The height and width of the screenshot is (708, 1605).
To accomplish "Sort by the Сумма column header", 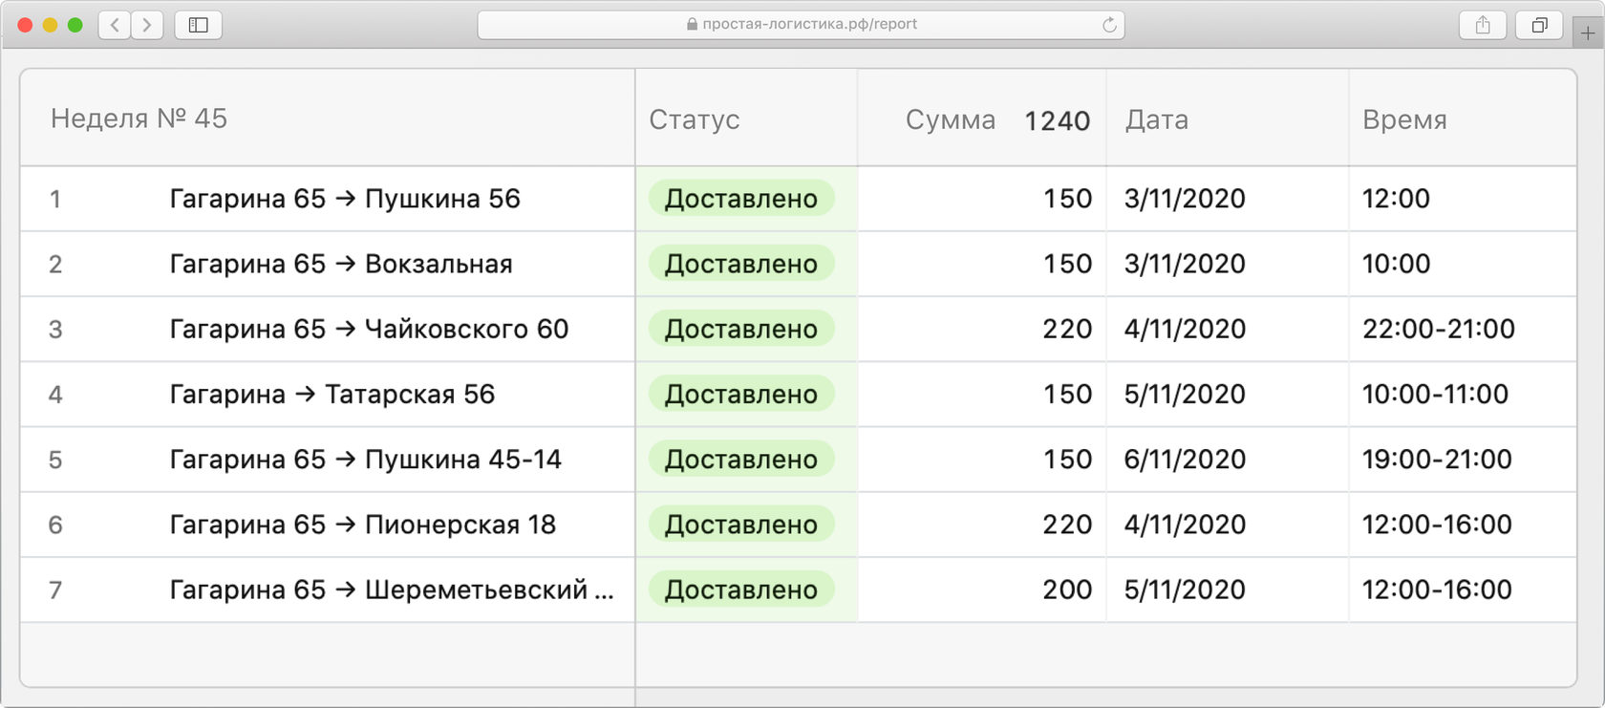I will point(950,119).
